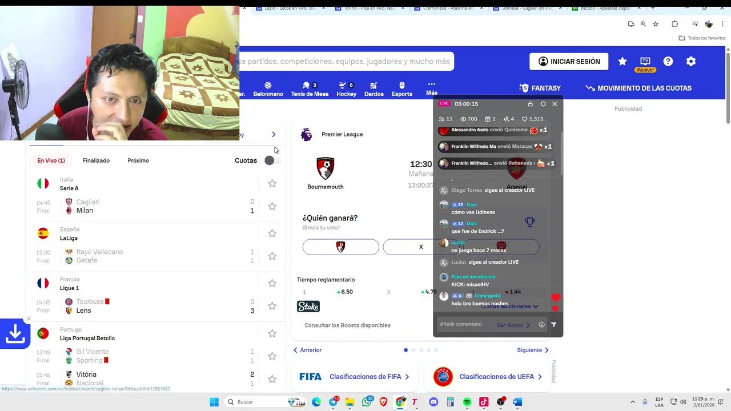This screenshot has height=411, width=731.
Task: Close the LIVE chat overlay
Action: point(555,104)
